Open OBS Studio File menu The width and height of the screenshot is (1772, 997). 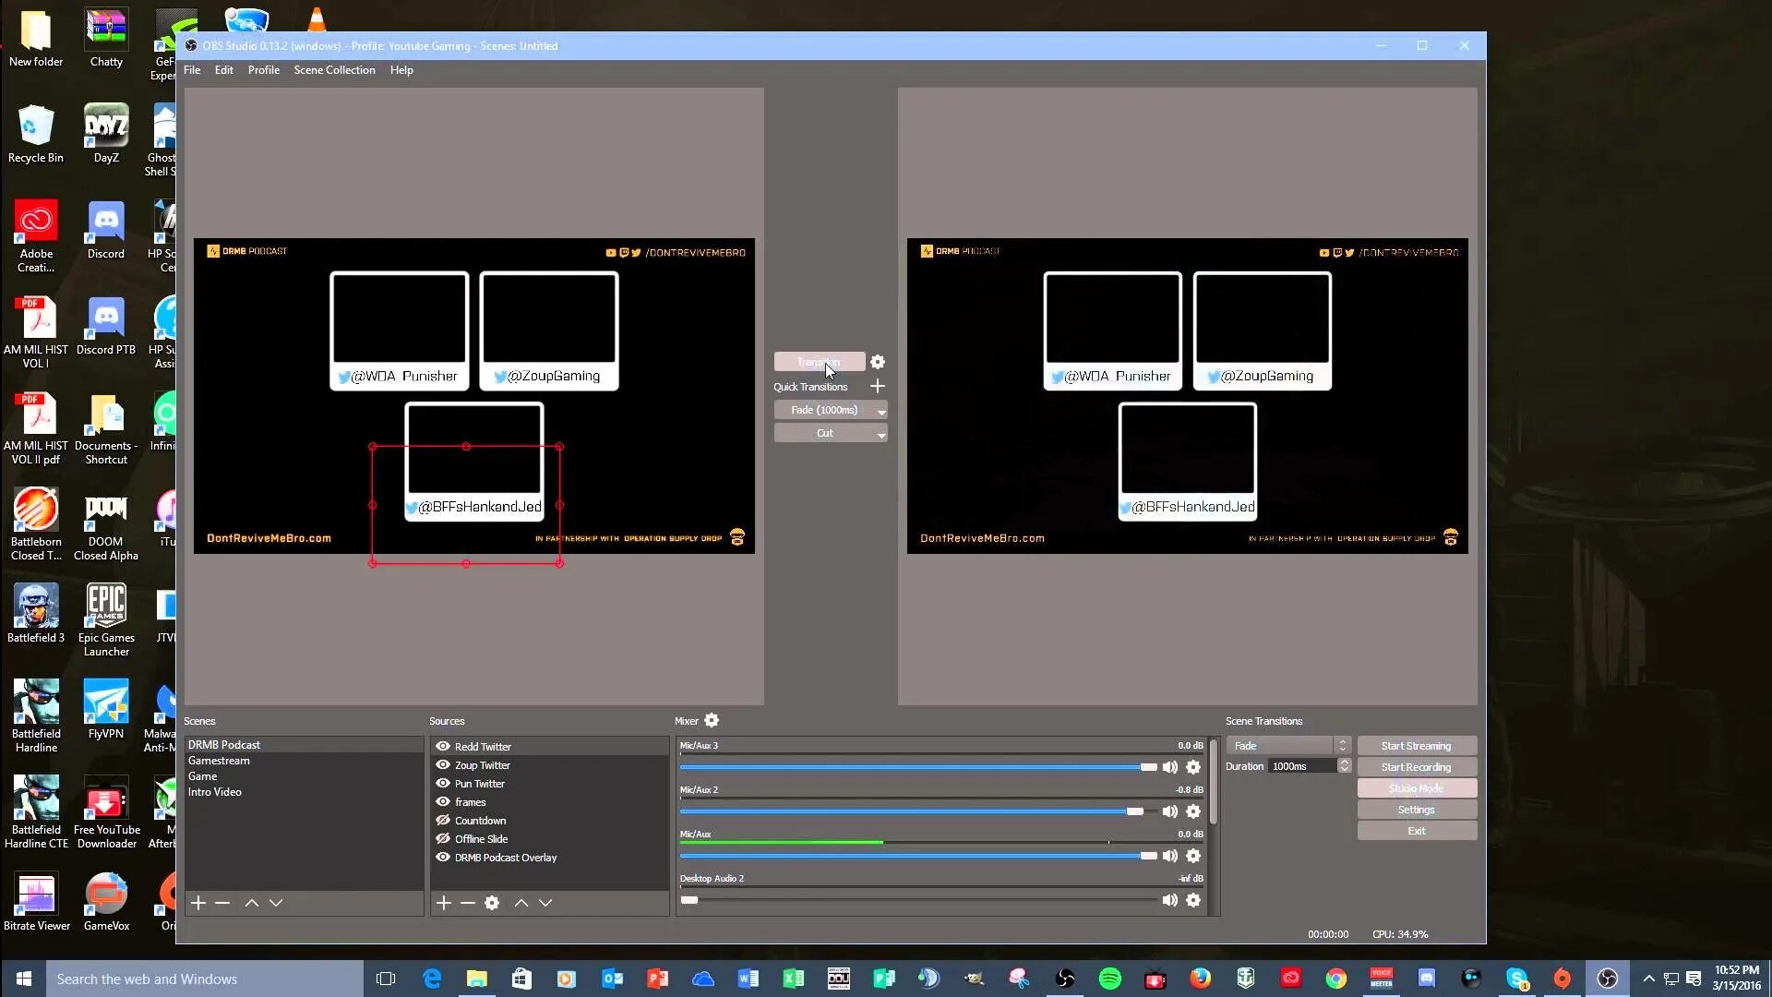point(192,69)
